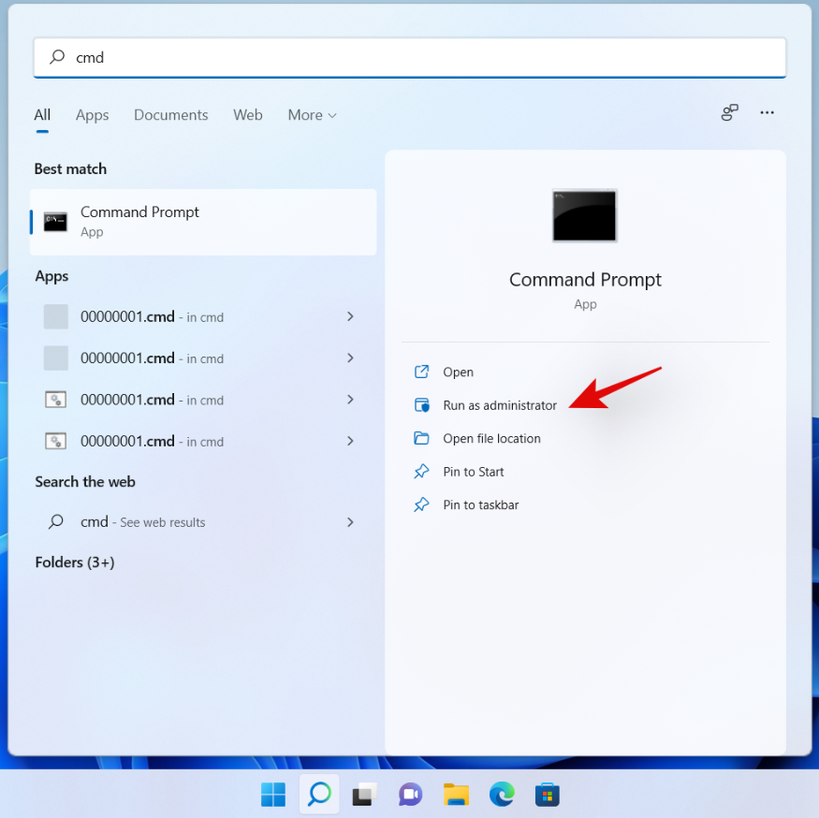This screenshot has width=819, height=818.
Task: Click the Open file location folder icon
Action: pyautogui.click(x=421, y=438)
